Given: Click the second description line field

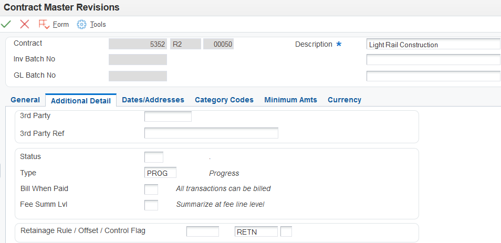Looking at the screenshot, I should pyautogui.click(x=434, y=59).
